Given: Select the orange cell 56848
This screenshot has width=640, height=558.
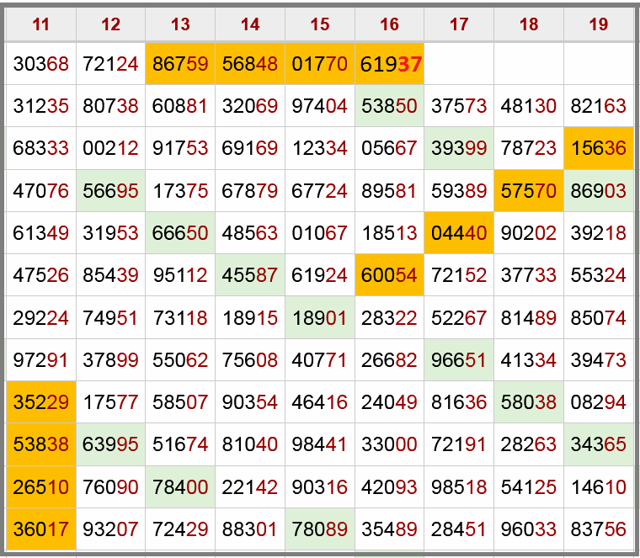Looking at the screenshot, I should (x=250, y=64).
